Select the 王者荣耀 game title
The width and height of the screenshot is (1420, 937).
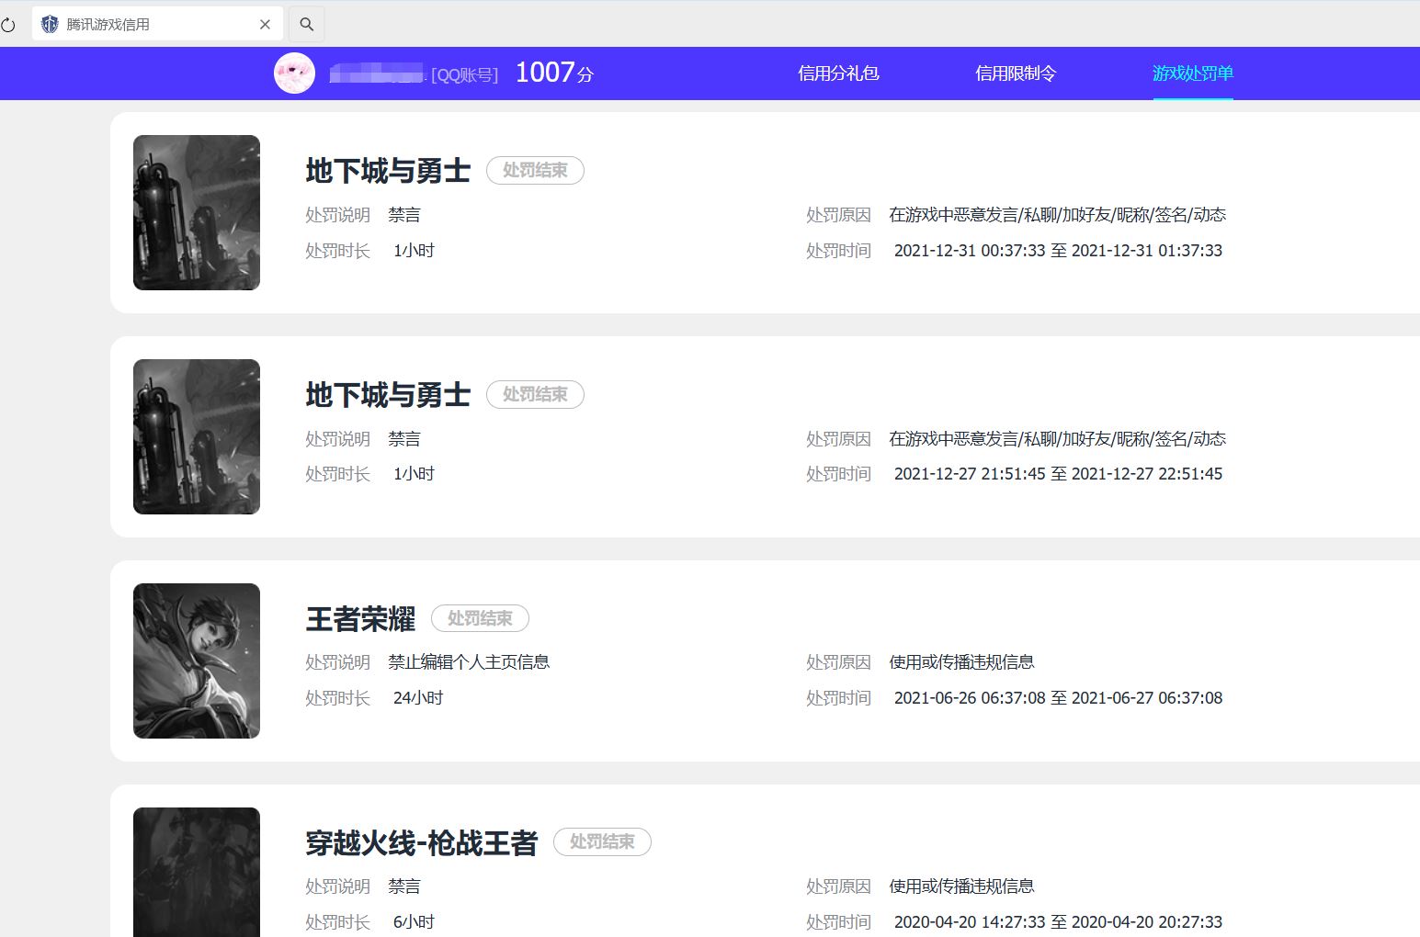360,619
